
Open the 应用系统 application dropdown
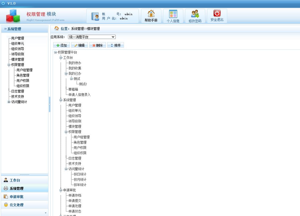(x=112, y=37)
